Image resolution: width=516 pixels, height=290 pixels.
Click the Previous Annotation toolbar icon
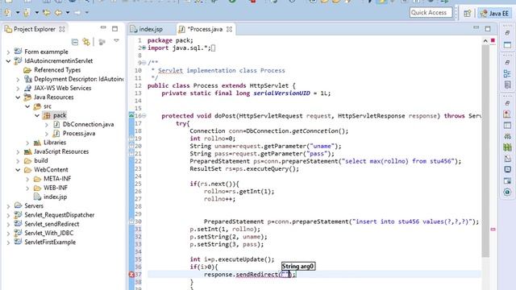[x=27, y=13]
